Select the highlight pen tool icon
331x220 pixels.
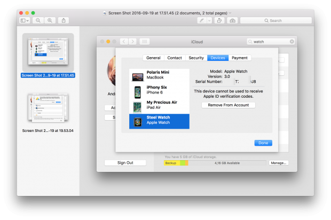[202, 20]
